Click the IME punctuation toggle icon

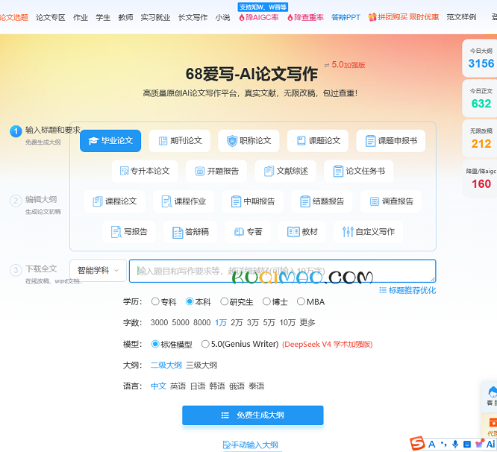tap(443, 444)
